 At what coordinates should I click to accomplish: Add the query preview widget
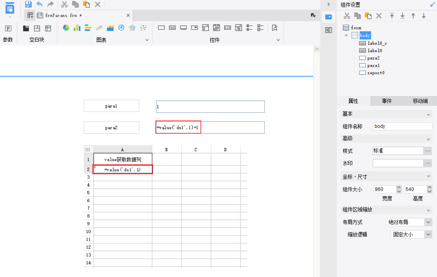click(x=275, y=28)
